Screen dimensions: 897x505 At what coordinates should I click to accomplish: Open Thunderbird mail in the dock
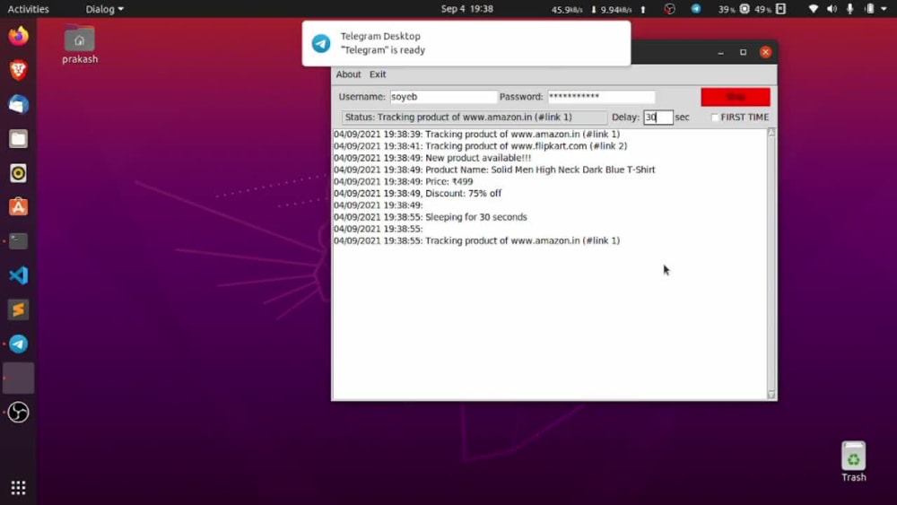click(18, 105)
